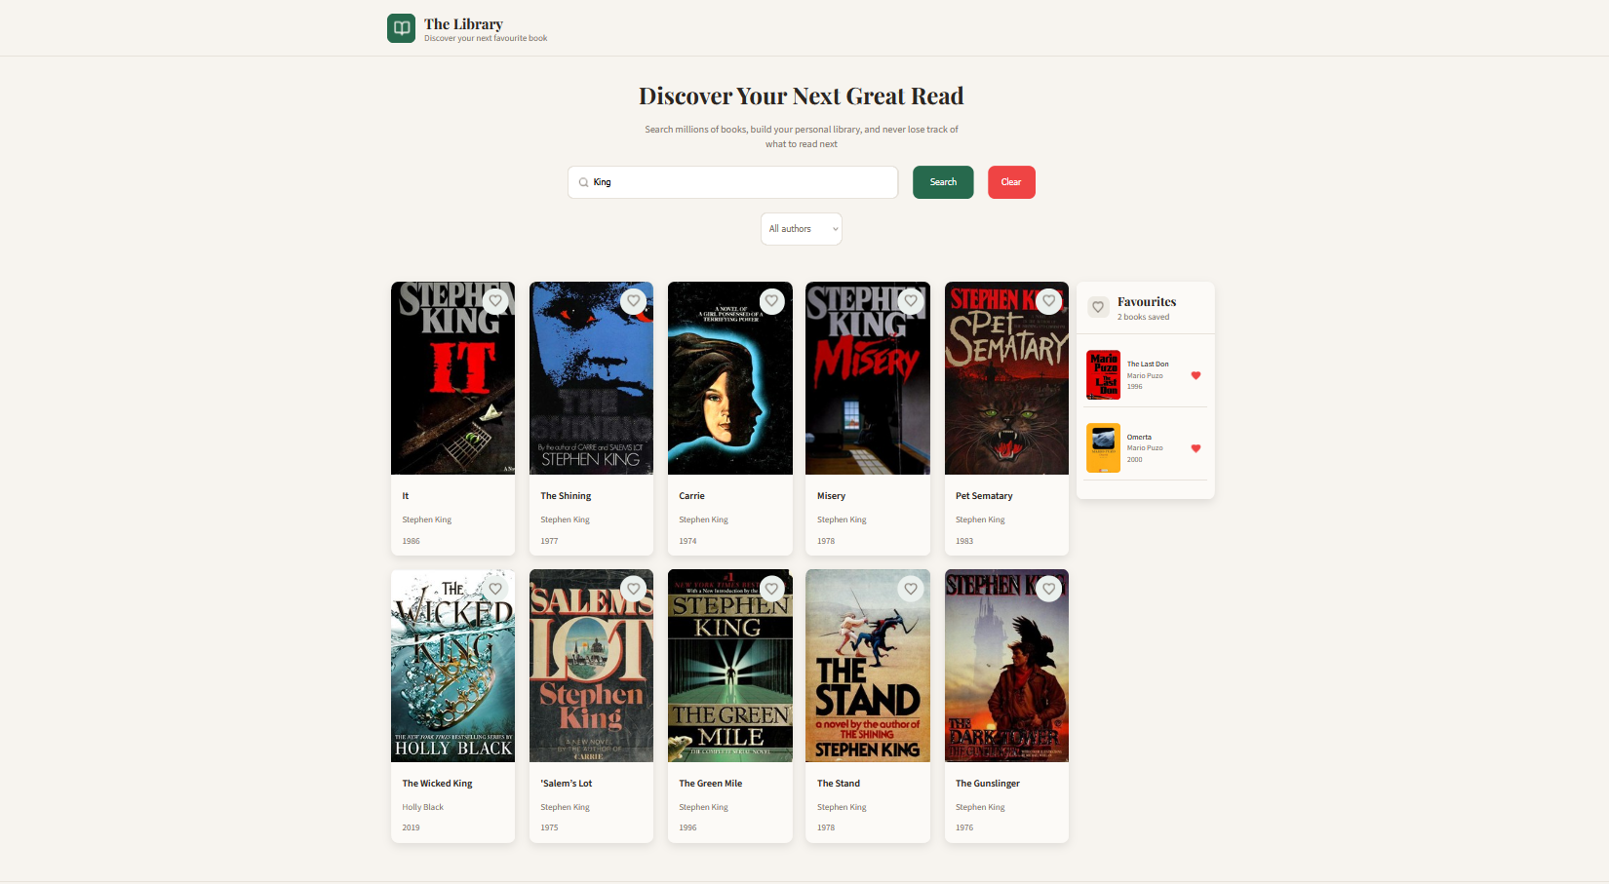The image size is (1609, 884).
Task: Open The Shining book cover
Action: pos(591,378)
